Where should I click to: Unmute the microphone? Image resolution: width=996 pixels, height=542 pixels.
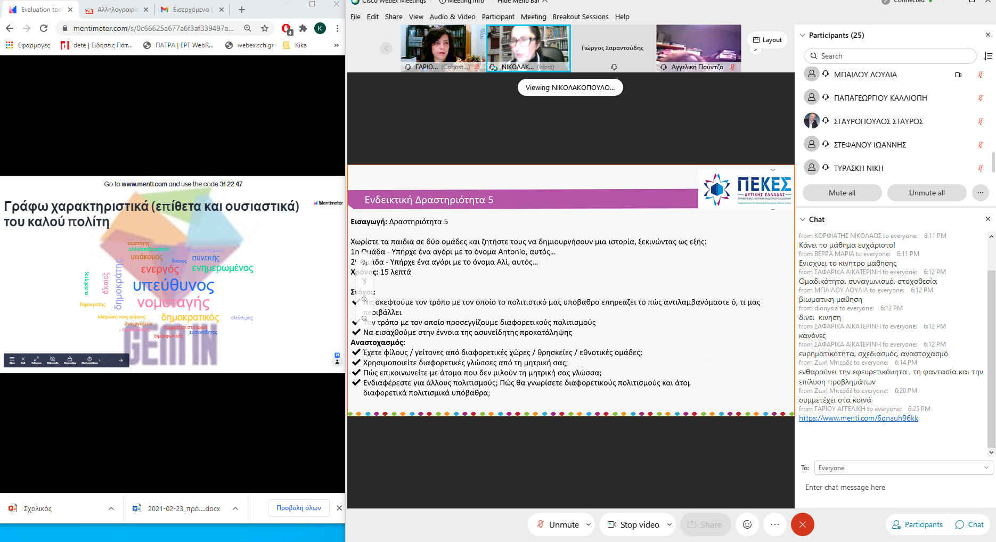[x=557, y=524]
